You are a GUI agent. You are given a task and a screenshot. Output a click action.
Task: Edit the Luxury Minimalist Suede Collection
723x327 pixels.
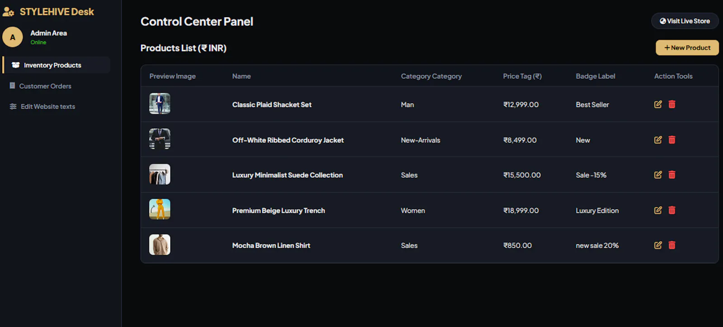tap(658, 175)
